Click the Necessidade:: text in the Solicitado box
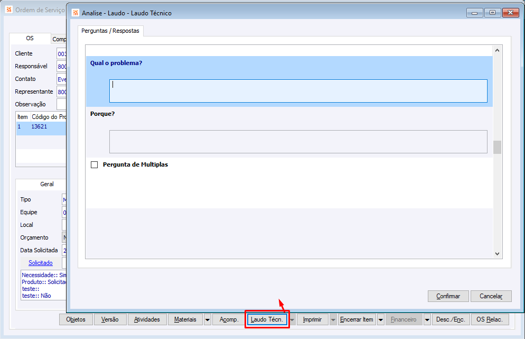The width and height of the screenshot is (525, 339). click(x=40, y=275)
